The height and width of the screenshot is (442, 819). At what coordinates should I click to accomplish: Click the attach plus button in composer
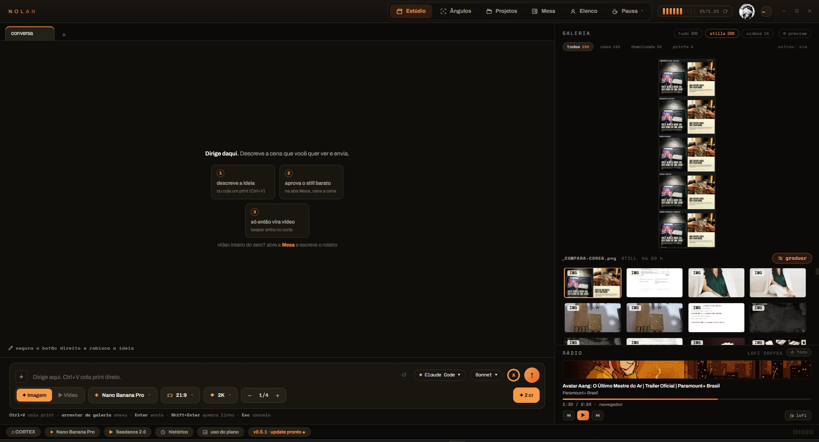tap(21, 377)
